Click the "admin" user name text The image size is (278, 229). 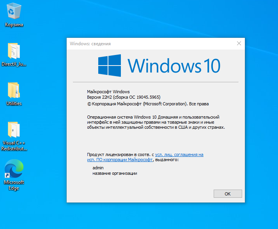98,168
